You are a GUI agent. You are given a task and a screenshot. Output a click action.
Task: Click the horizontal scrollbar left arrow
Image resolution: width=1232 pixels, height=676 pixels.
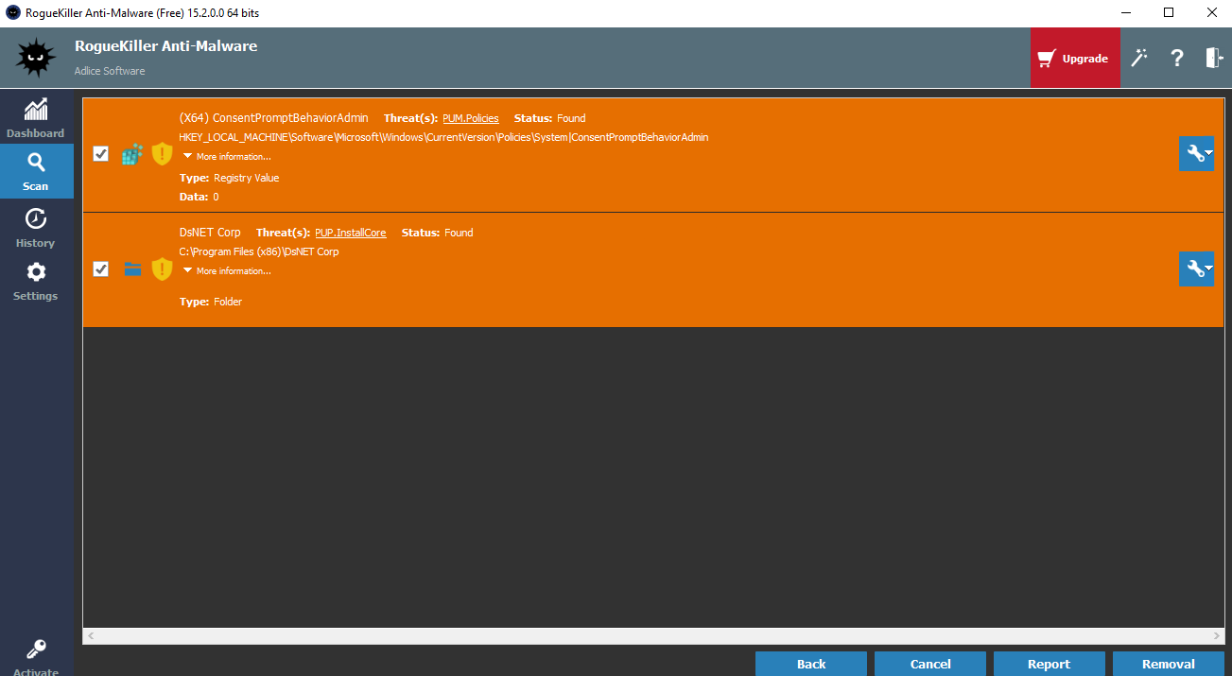(x=91, y=636)
